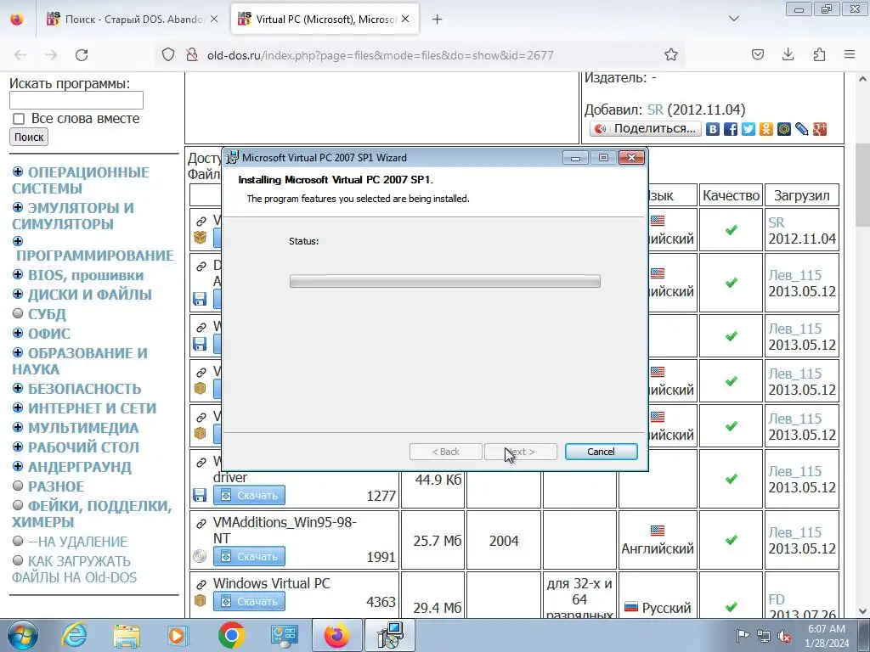Click the installation progress bar
Image resolution: width=870 pixels, height=652 pixels.
pos(444,281)
